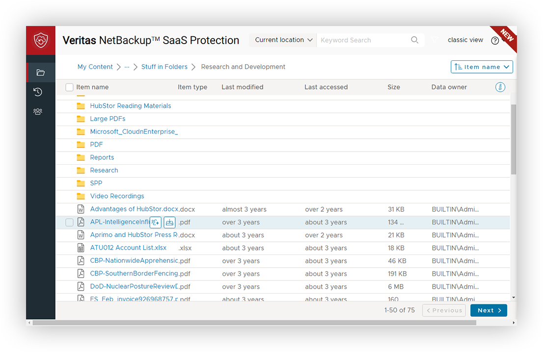This screenshot has height=352, width=543.
Task: Click the Last accessed column header
Action: [326, 87]
